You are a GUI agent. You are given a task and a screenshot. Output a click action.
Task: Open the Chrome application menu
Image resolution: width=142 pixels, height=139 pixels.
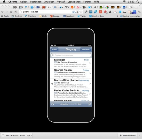13,2
